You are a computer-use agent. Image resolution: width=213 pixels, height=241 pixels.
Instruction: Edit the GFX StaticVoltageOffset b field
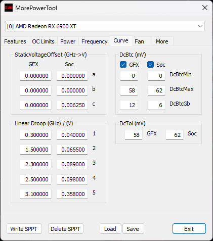click(x=35, y=90)
